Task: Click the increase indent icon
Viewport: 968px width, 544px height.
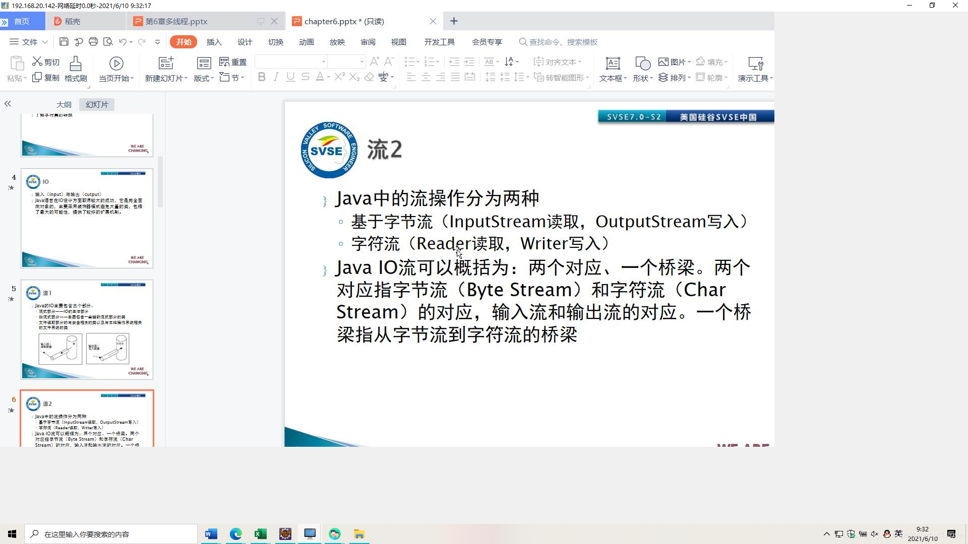Action: point(469,61)
